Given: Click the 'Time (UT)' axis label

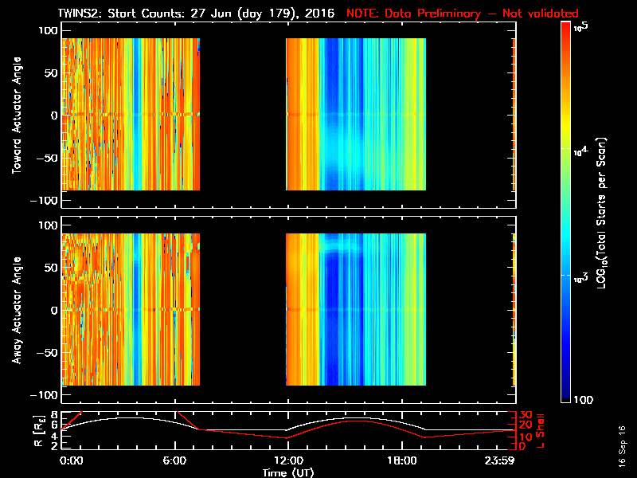Looking at the screenshot, I should click(287, 472).
